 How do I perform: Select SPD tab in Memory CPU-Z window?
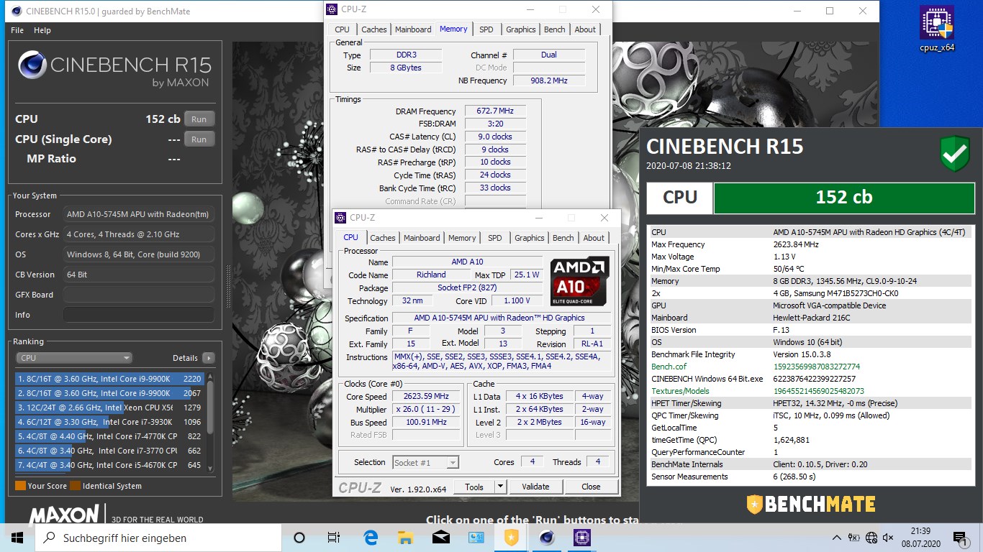coord(486,29)
